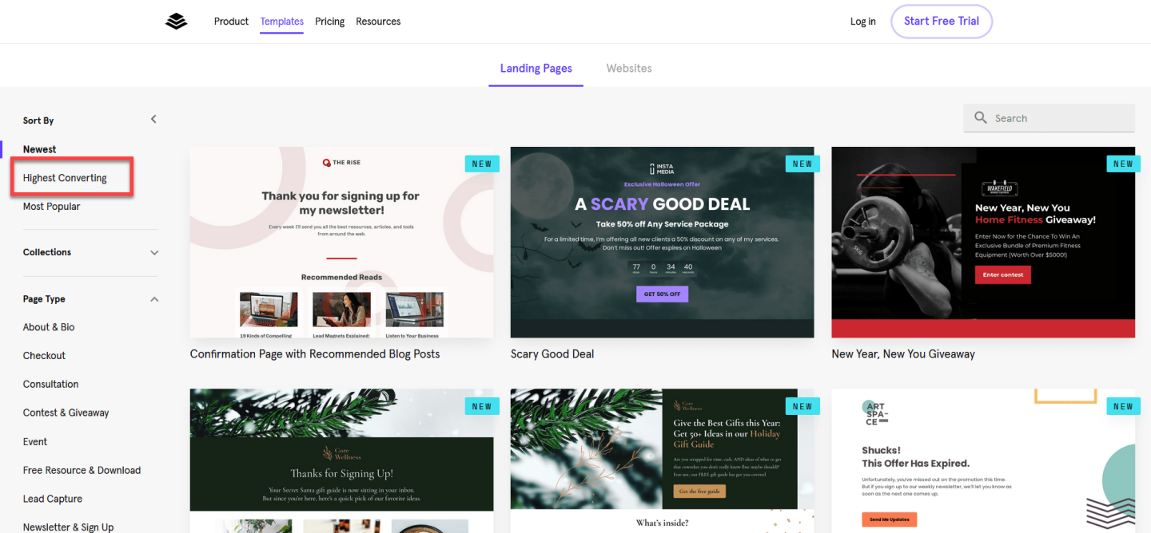The height and width of the screenshot is (533, 1151).
Task: Filter by Contest & Giveaway page type
Action: (x=66, y=413)
